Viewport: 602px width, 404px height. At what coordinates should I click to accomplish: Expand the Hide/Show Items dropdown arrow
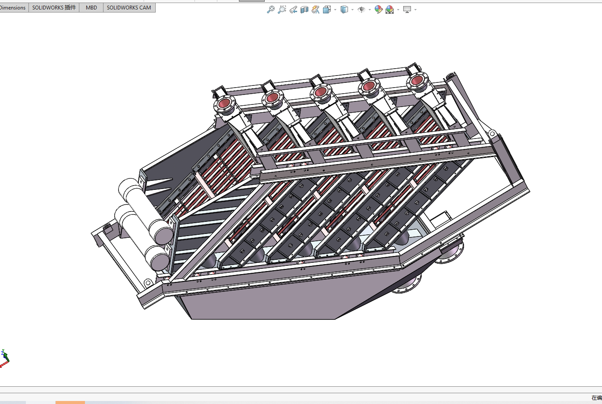[370, 9]
